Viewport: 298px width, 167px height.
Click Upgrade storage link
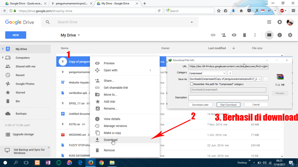23,134
